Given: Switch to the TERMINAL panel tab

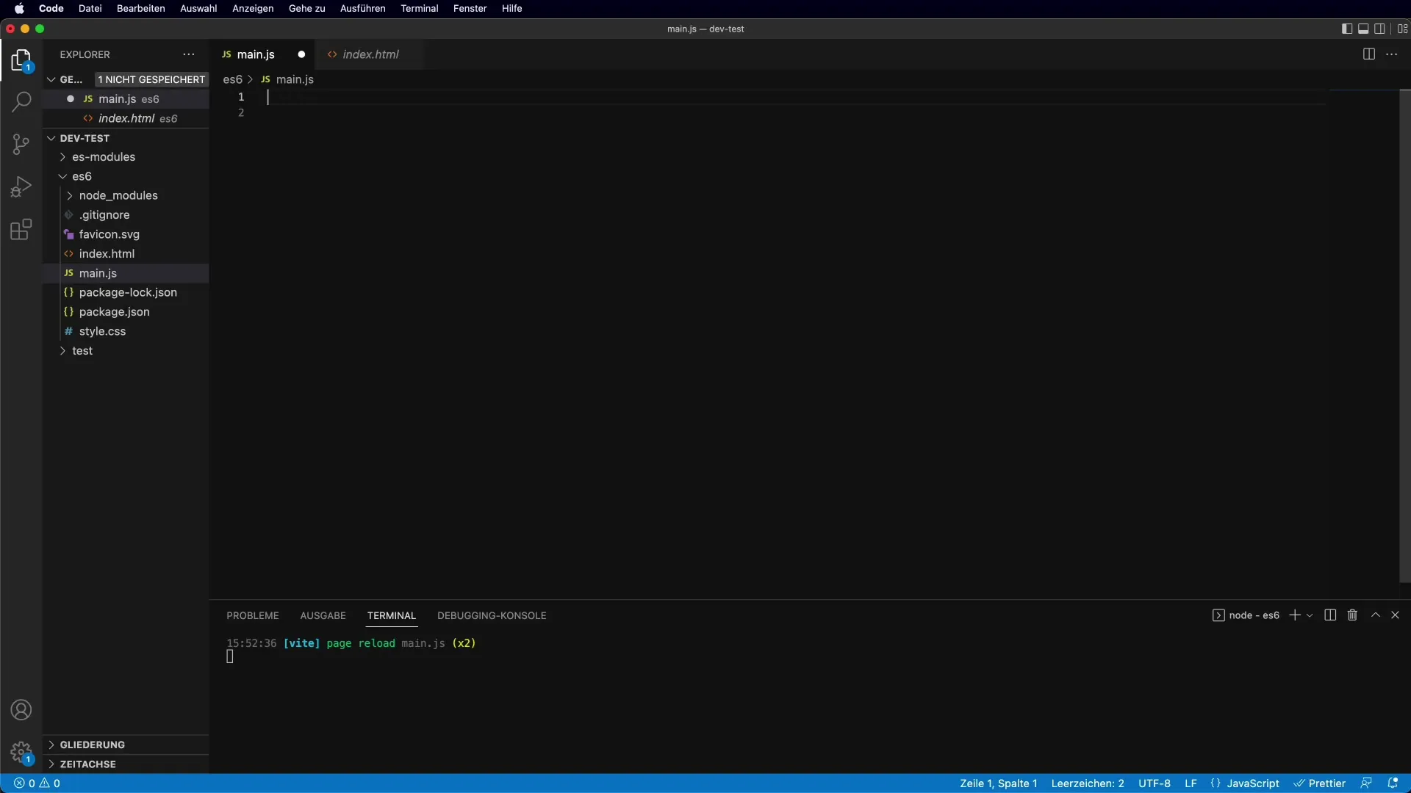Looking at the screenshot, I should click(392, 615).
